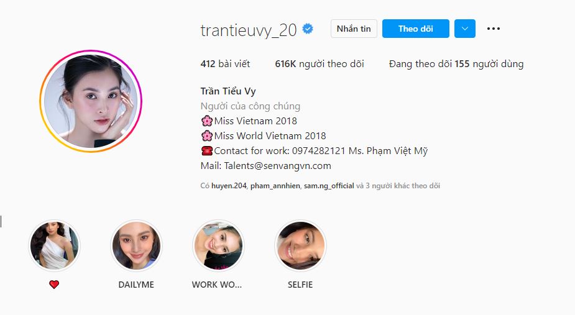
Task: Open the profile picture story ring
Action: pyautogui.click(x=91, y=101)
